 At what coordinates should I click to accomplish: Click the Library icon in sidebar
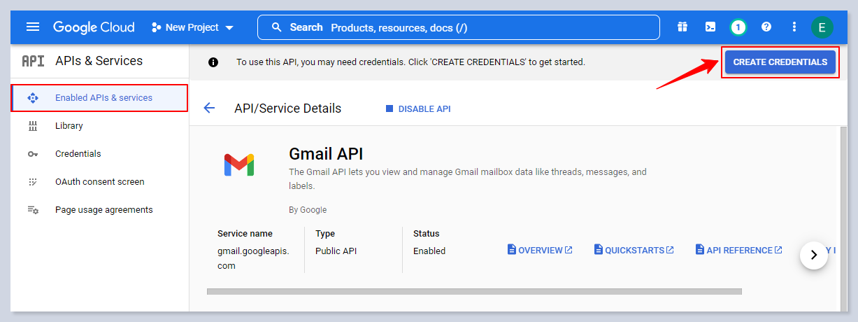tap(33, 126)
